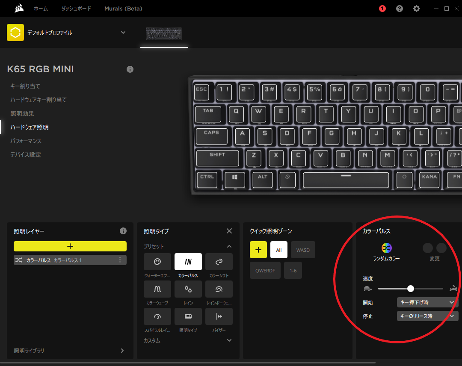
Task: Open the settings gear icon
Action: point(416,9)
